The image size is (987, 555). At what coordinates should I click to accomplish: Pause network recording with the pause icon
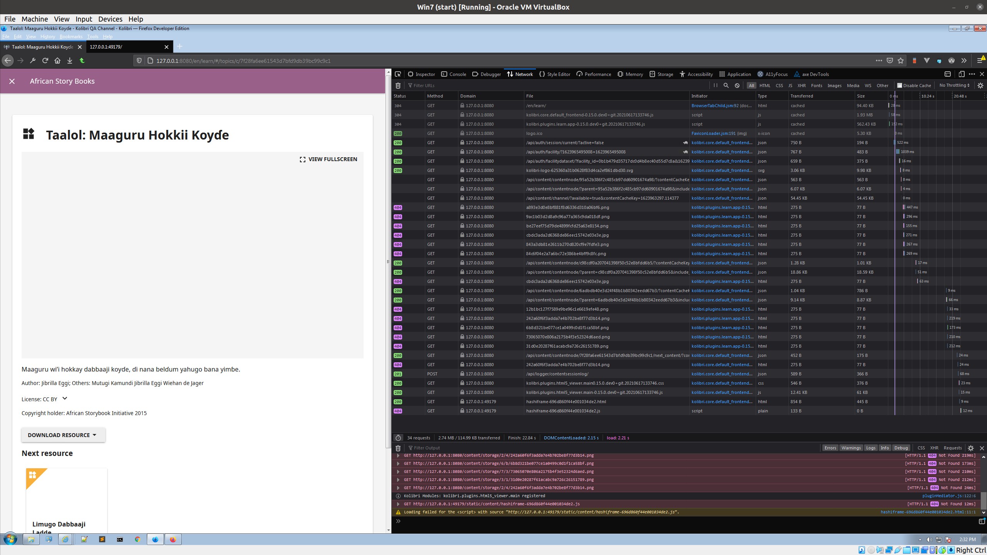click(716, 86)
